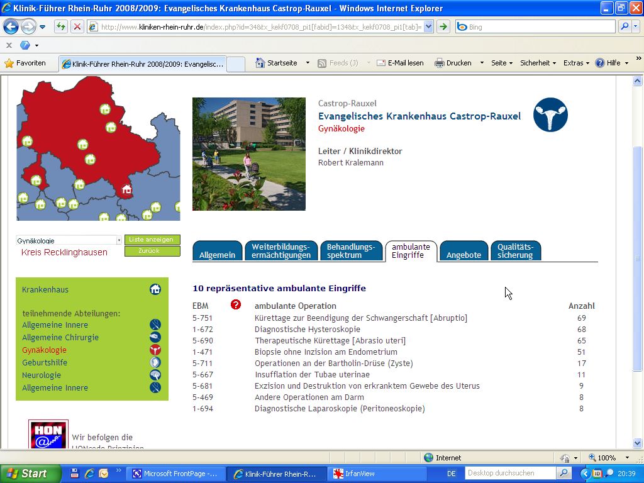
Task: Switch to Behandlungsspektrum tab
Action: [351, 251]
